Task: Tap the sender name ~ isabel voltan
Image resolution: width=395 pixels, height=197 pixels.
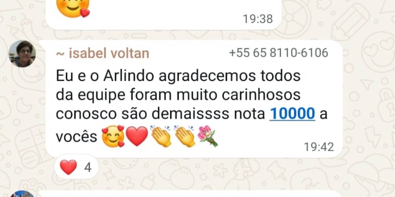Action: (x=102, y=53)
